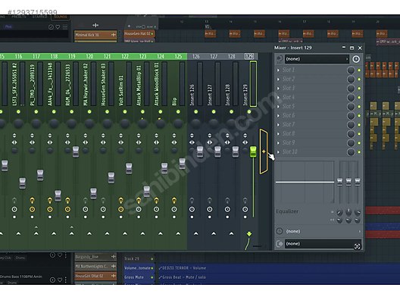
Task: Select Track 29 in the playlist
Action: [139, 258]
